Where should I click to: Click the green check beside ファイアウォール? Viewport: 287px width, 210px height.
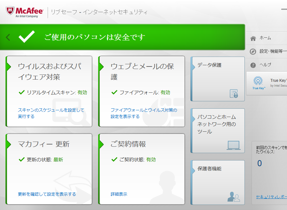[114, 92]
